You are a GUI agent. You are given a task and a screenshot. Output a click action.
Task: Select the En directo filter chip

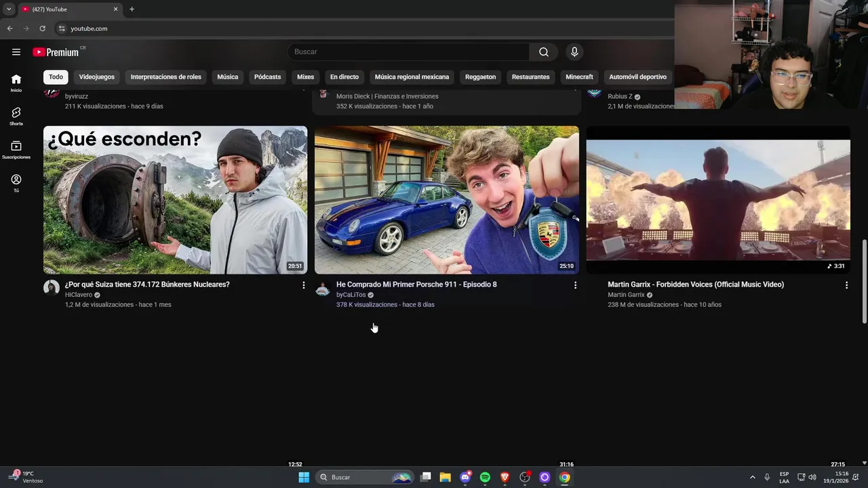click(344, 77)
